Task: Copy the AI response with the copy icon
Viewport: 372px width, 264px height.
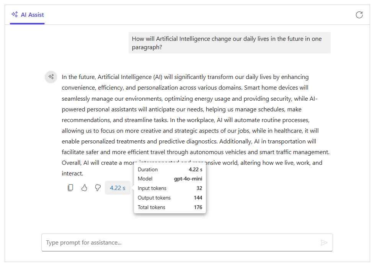Action: pyautogui.click(x=70, y=188)
